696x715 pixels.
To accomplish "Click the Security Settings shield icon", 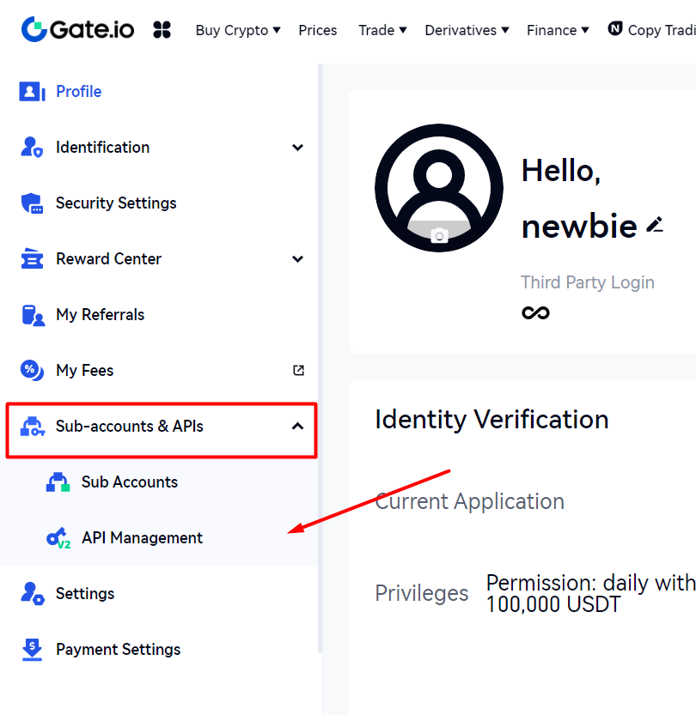I will pyautogui.click(x=32, y=203).
